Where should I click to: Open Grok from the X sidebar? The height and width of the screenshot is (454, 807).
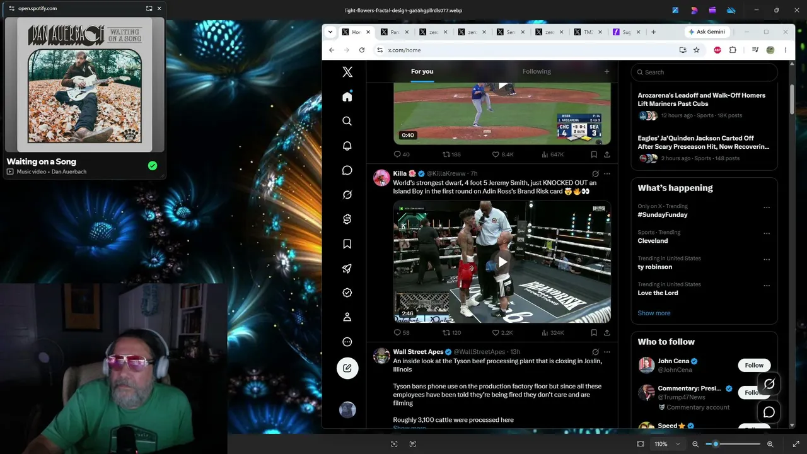[347, 195]
